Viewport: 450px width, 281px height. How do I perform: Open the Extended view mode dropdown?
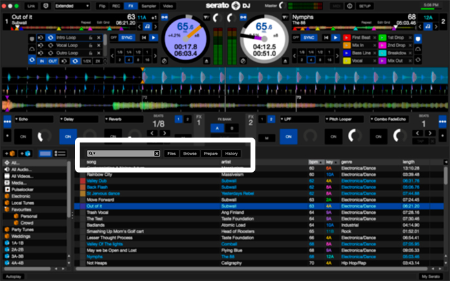pyautogui.click(x=72, y=6)
